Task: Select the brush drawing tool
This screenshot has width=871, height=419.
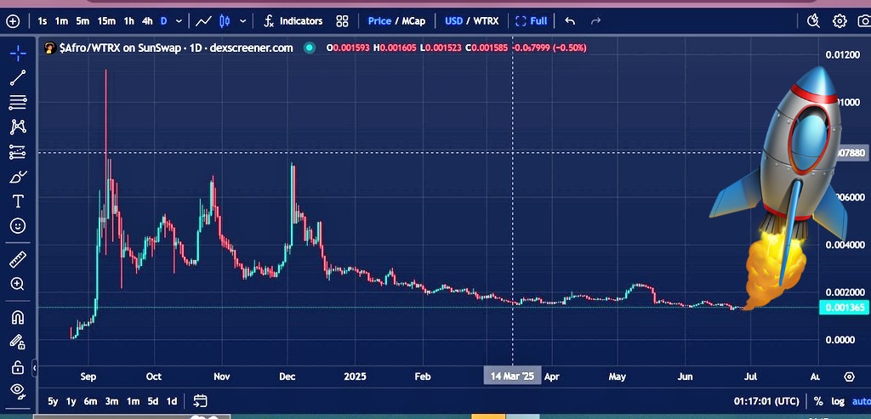Action: 18,177
